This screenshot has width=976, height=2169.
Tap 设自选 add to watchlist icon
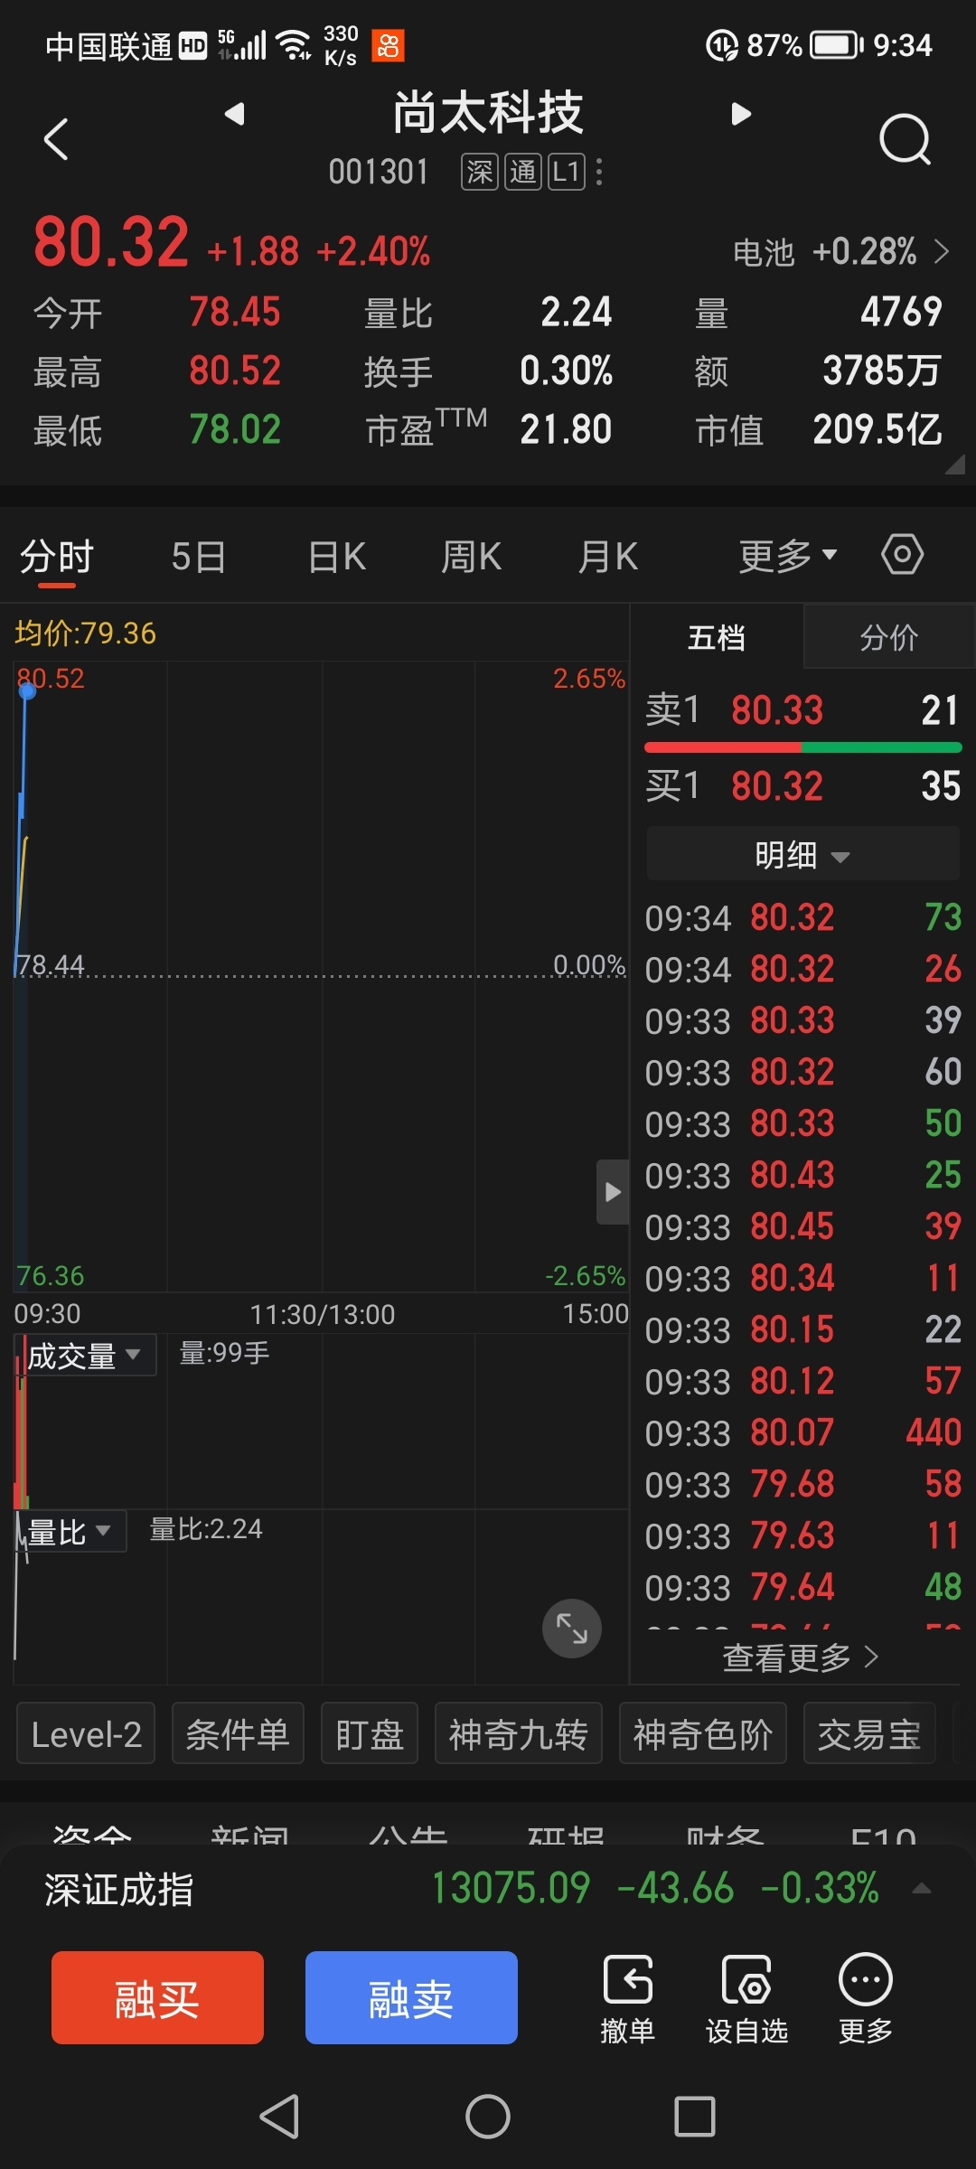[746, 1999]
